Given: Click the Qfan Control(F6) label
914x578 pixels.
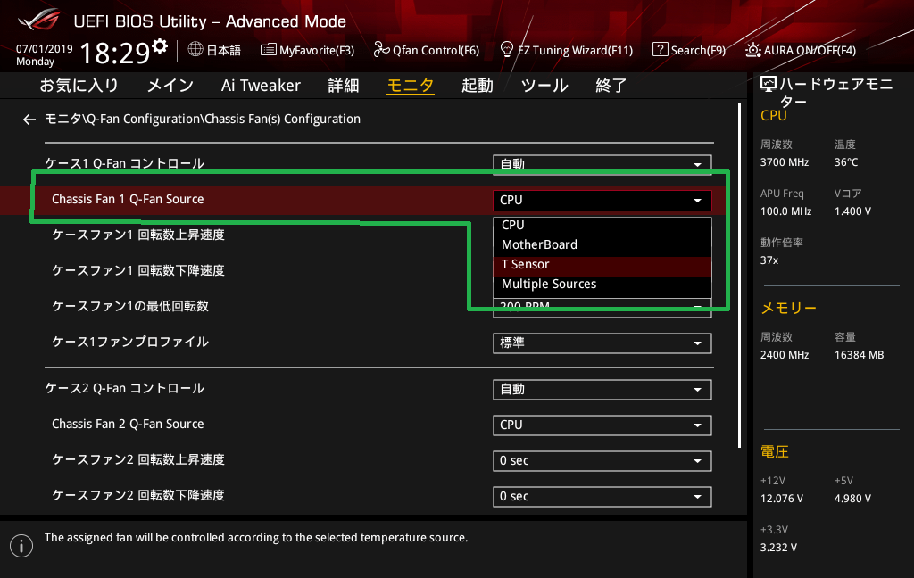Looking at the screenshot, I should click(x=436, y=50).
